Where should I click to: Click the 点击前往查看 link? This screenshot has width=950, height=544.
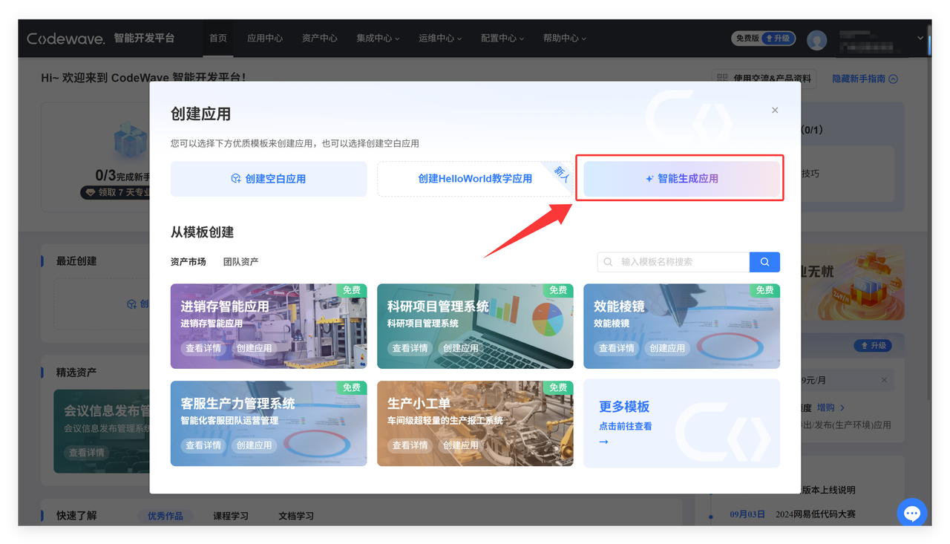[x=626, y=427]
